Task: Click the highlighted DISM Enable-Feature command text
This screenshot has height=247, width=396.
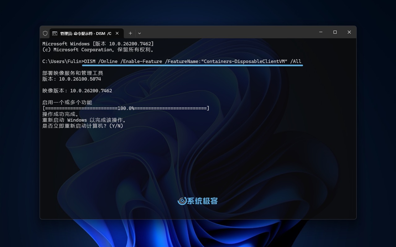Action: [x=192, y=61]
